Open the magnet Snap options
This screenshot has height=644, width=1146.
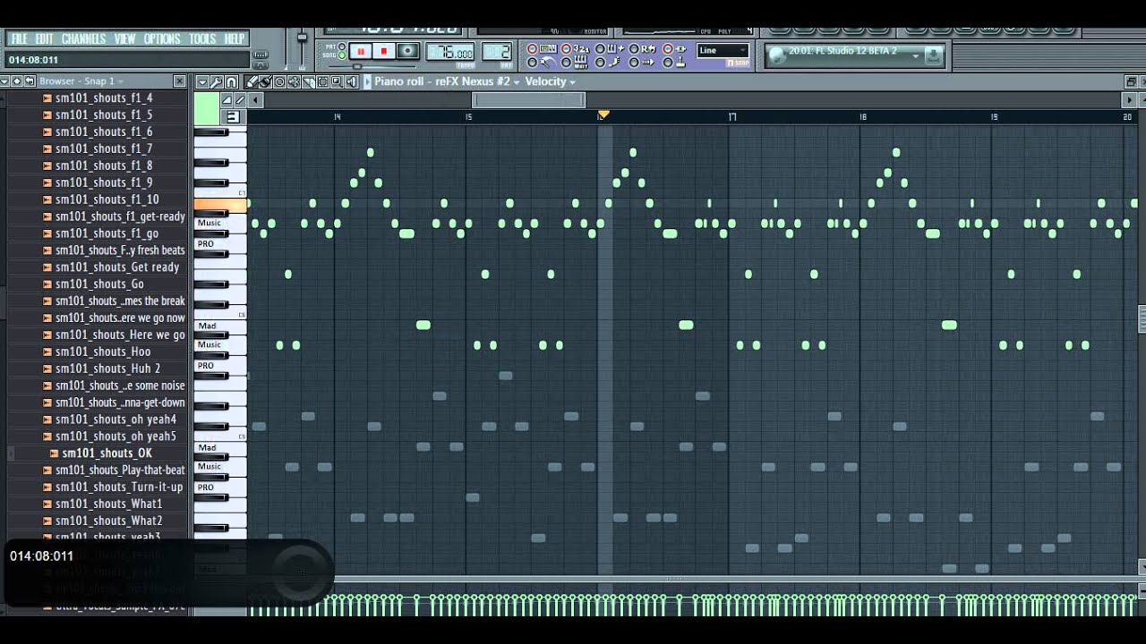pyautogui.click(x=231, y=81)
